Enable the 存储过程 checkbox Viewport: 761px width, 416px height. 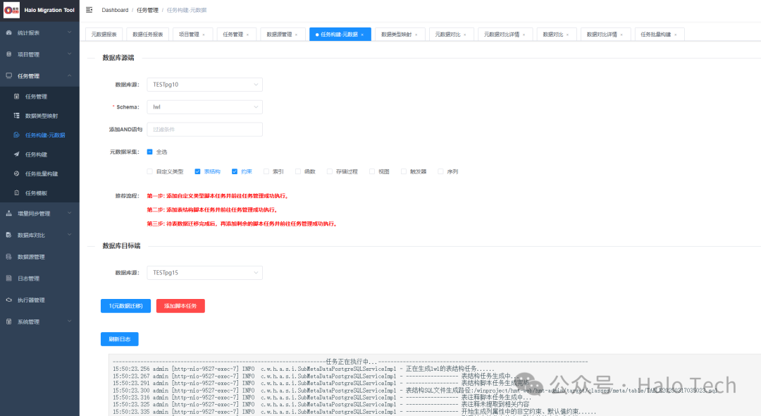(x=330, y=171)
